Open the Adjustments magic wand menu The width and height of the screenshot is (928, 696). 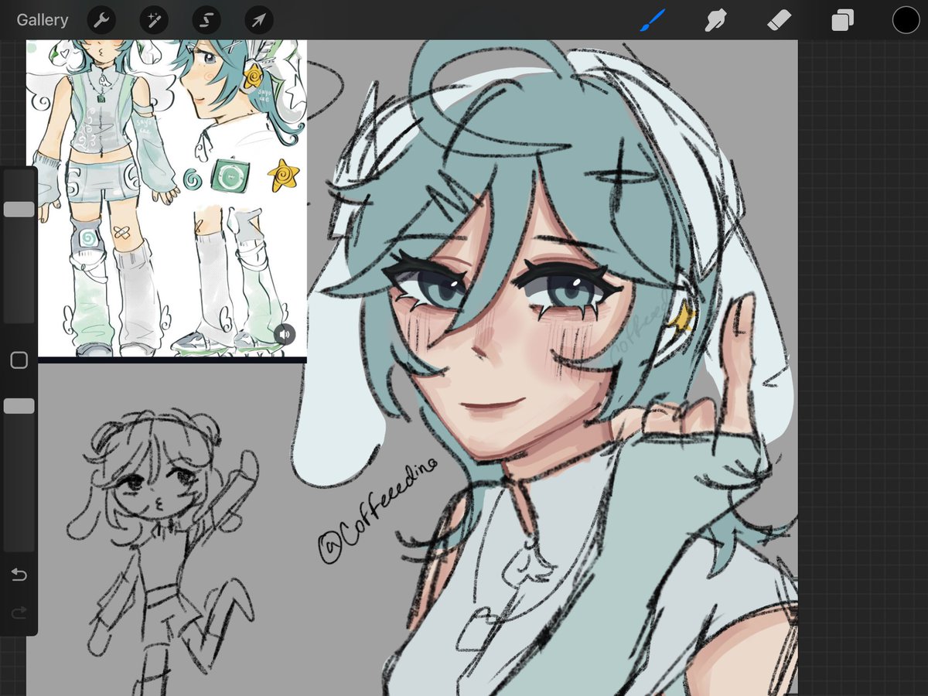coord(153,20)
